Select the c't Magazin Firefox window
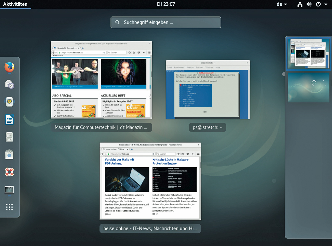The image size is (332, 246). point(101,80)
